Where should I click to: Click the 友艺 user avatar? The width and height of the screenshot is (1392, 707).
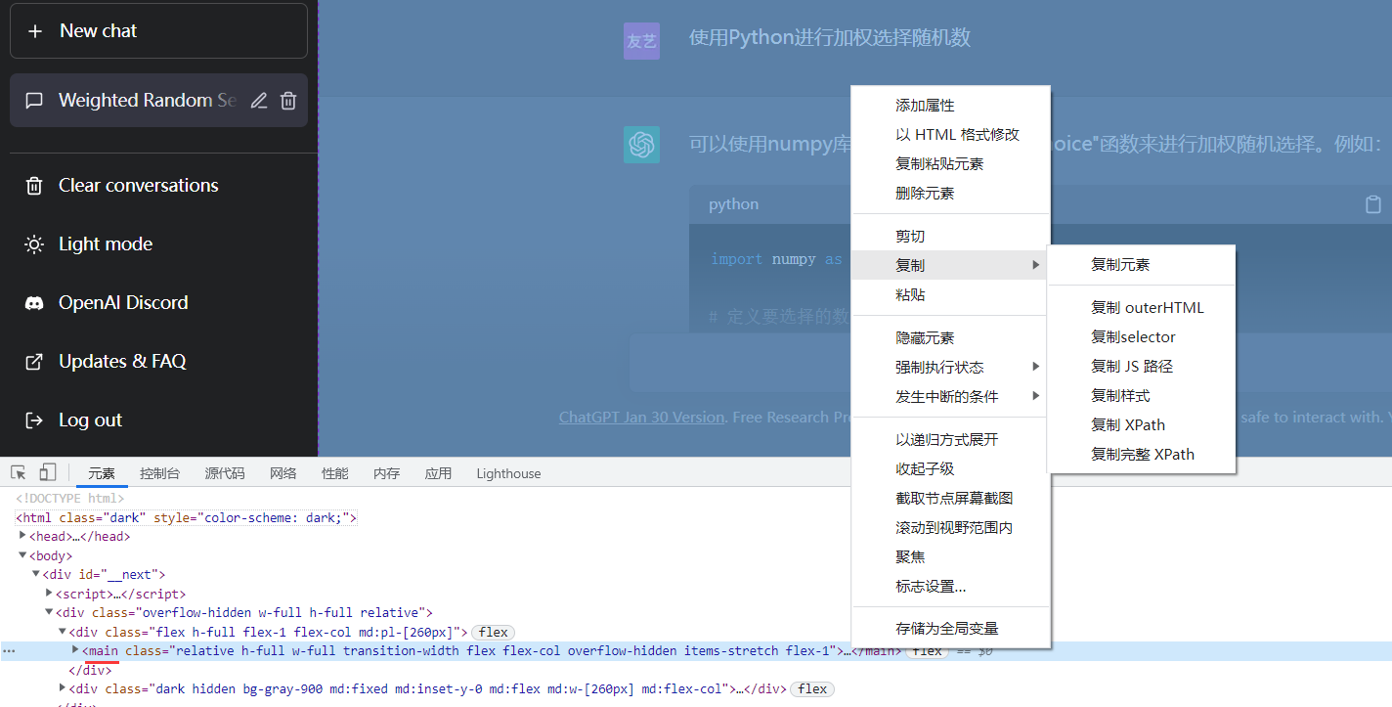[x=641, y=41]
